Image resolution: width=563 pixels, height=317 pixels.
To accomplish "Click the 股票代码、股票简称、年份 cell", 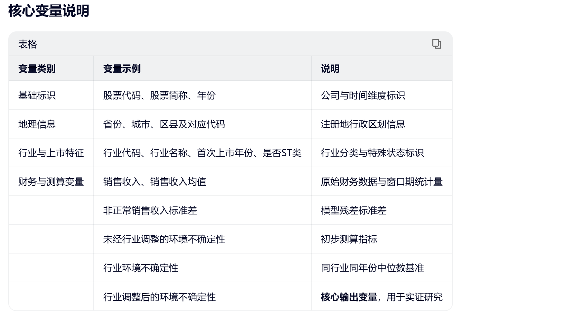I will (159, 96).
